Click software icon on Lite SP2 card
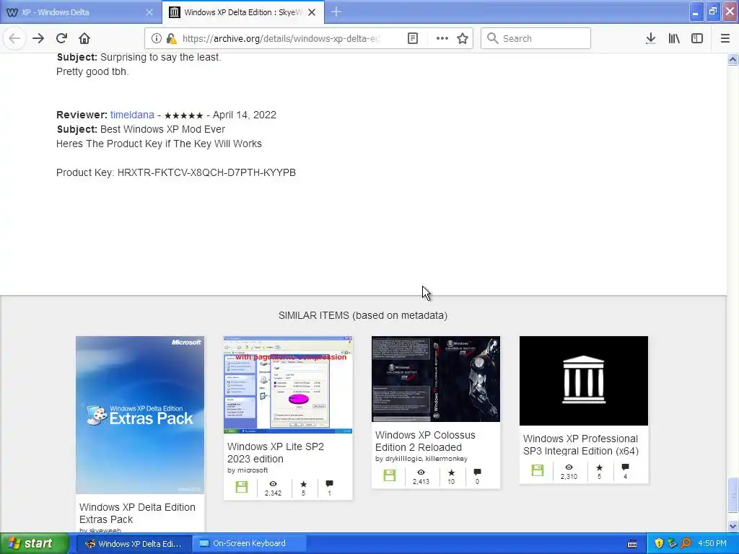The width and height of the screenshot is (739, 554). 241,487
